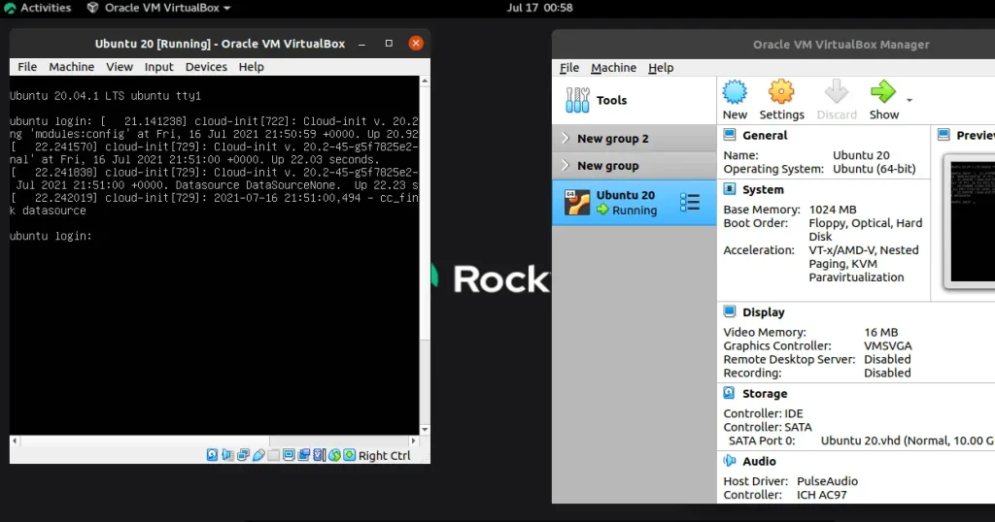Open the Show button dropdown arrow
The image size is (995, 522).
click(x=909, y=100)
